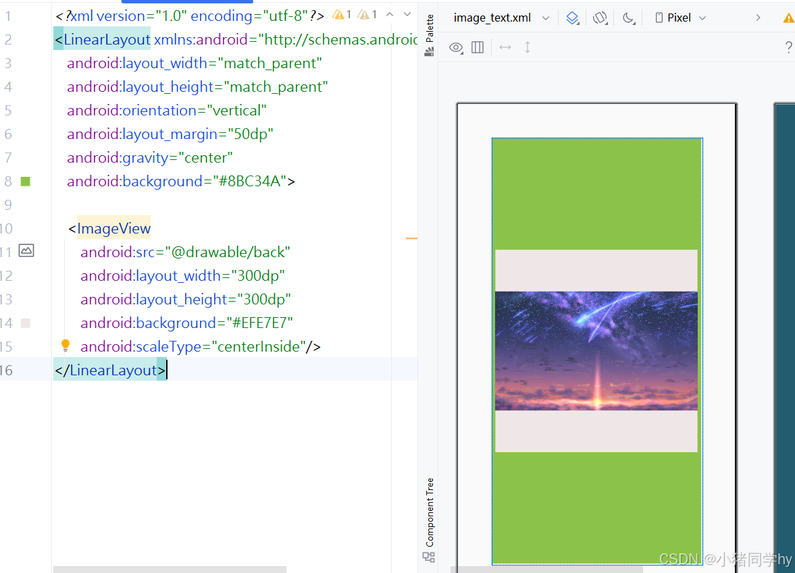This screenshot has width=795, height=573.
Task: Click the "@drawable/back" value
Action: click(227, 252)
